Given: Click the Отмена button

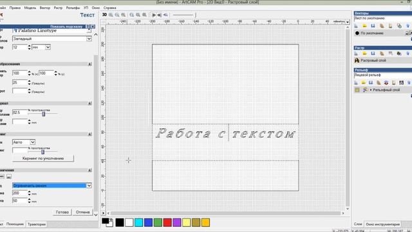Looking at the screenshot, I should click(x=83, y=212).
